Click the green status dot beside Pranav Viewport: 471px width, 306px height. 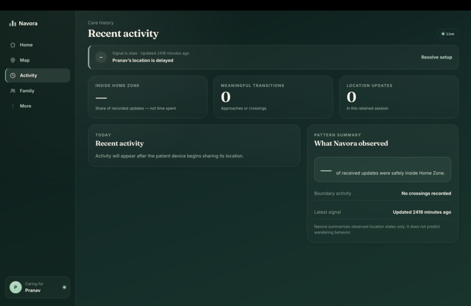click(x=64, y=287)
